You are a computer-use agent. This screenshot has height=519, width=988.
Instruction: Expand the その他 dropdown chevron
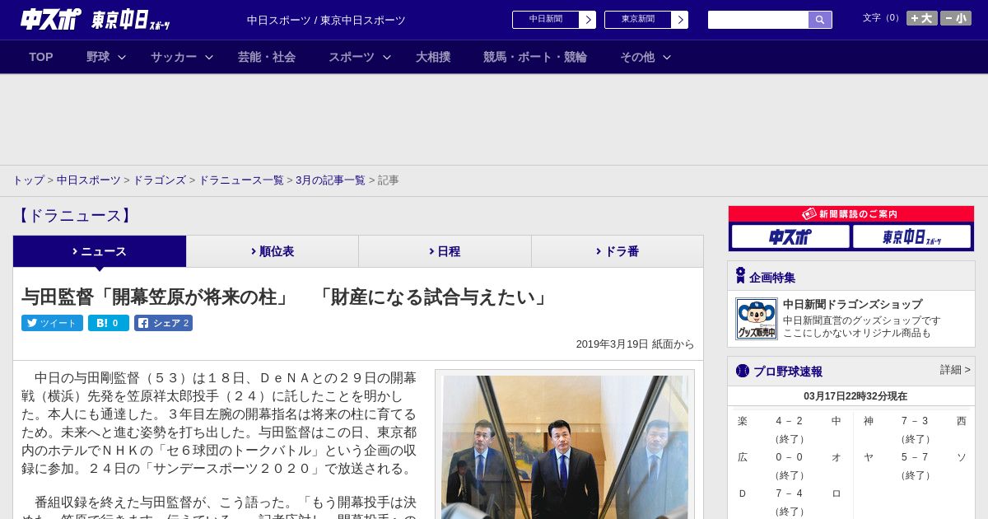[667, 57]
